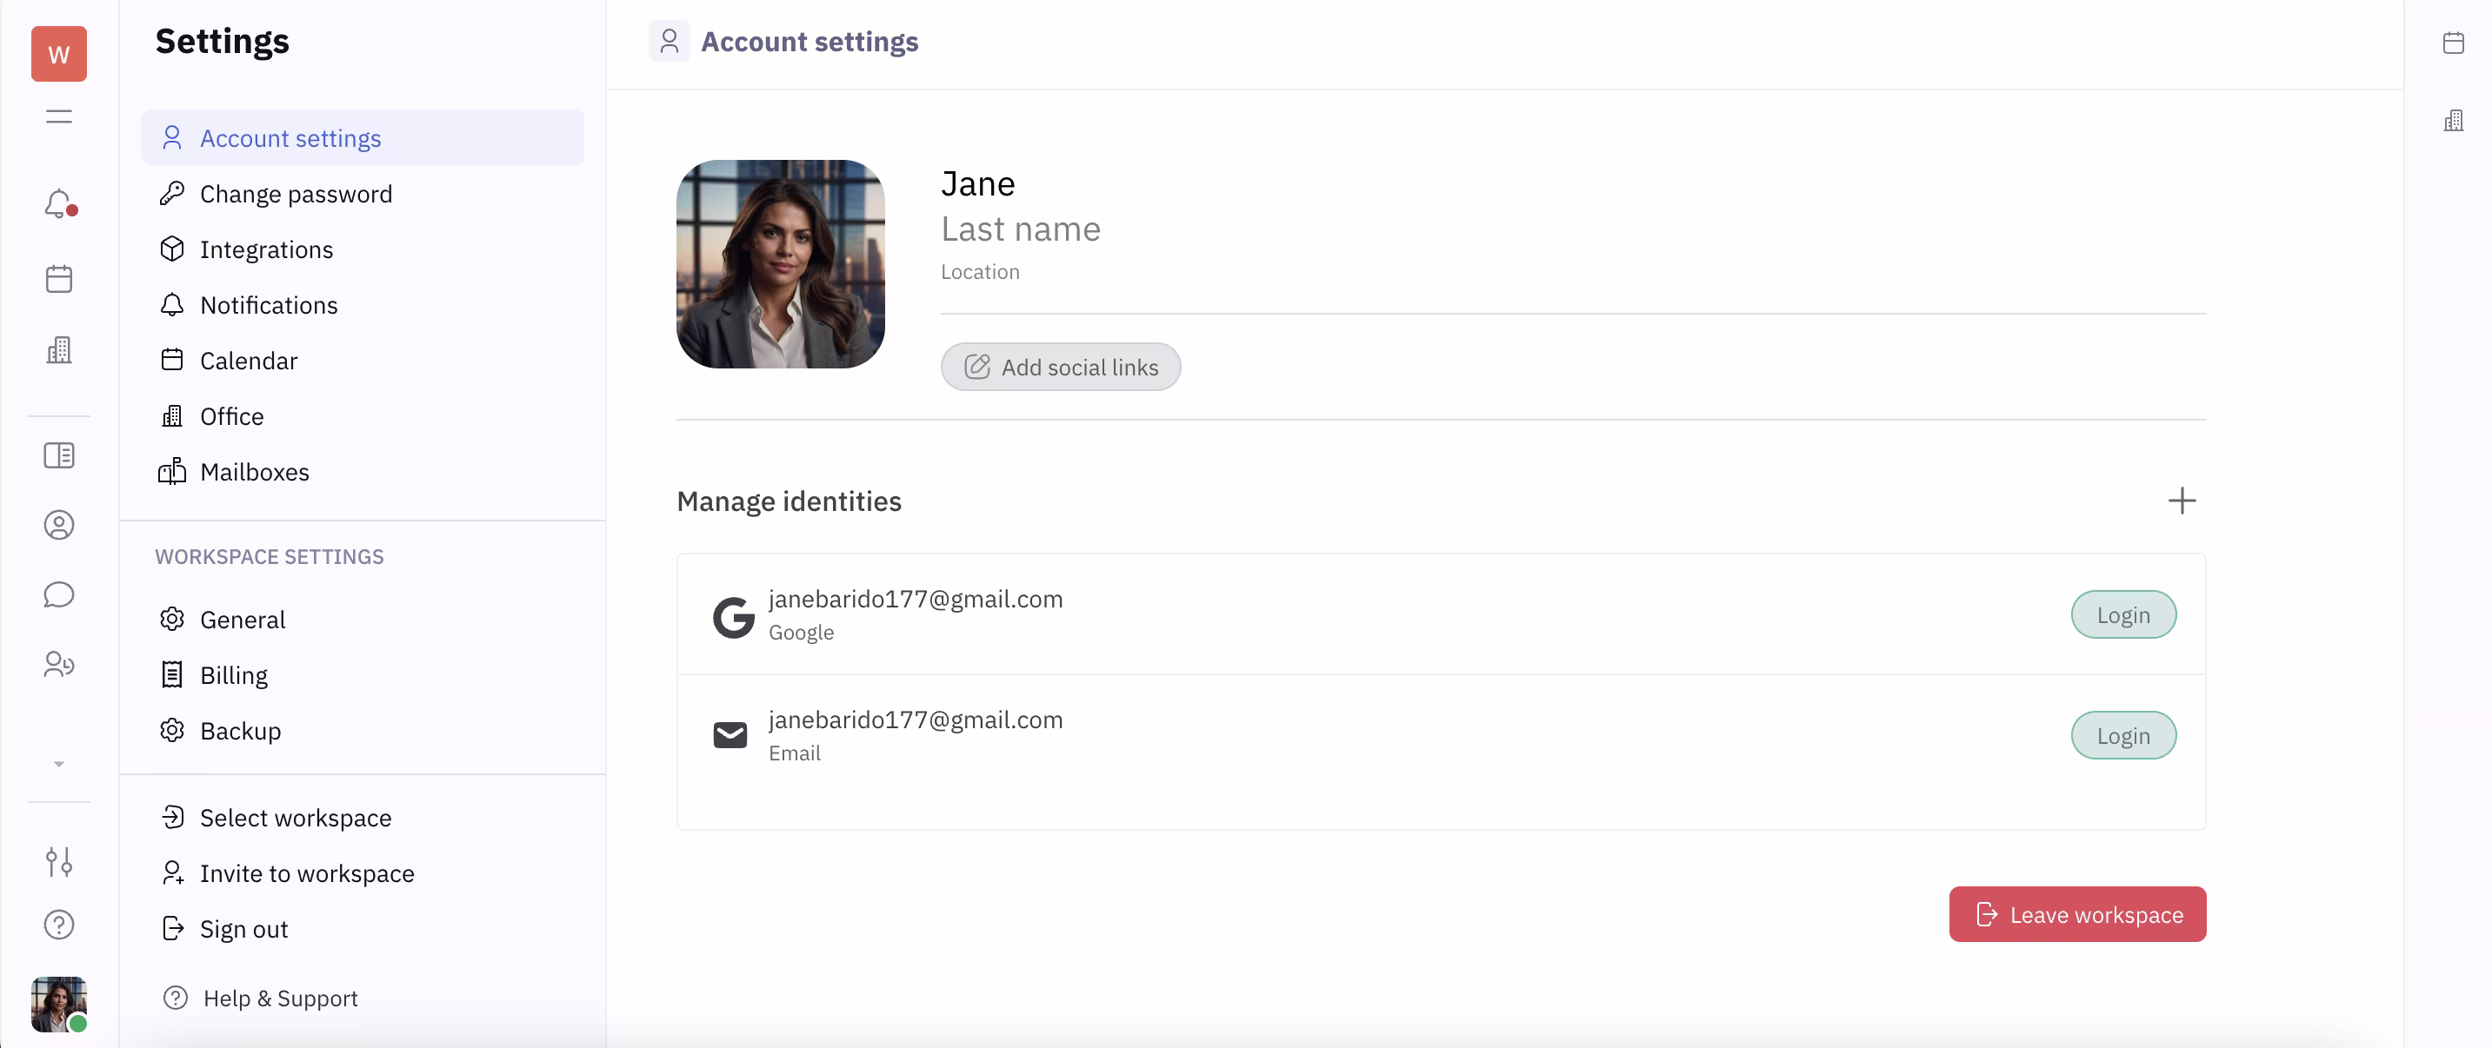Open Change password settings
Image resolution: width=2492 pixels, height=1048 pixels.
tap(295, 195)
